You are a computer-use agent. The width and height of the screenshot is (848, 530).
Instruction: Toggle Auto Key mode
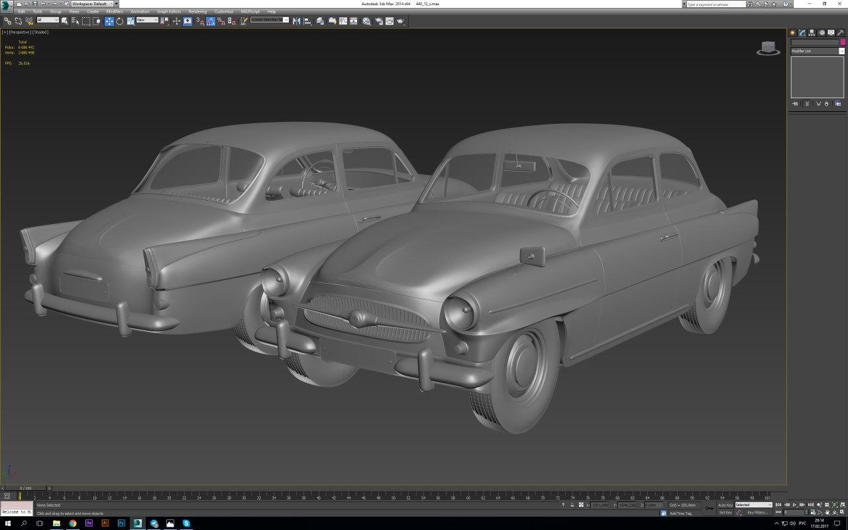[725, 505]
